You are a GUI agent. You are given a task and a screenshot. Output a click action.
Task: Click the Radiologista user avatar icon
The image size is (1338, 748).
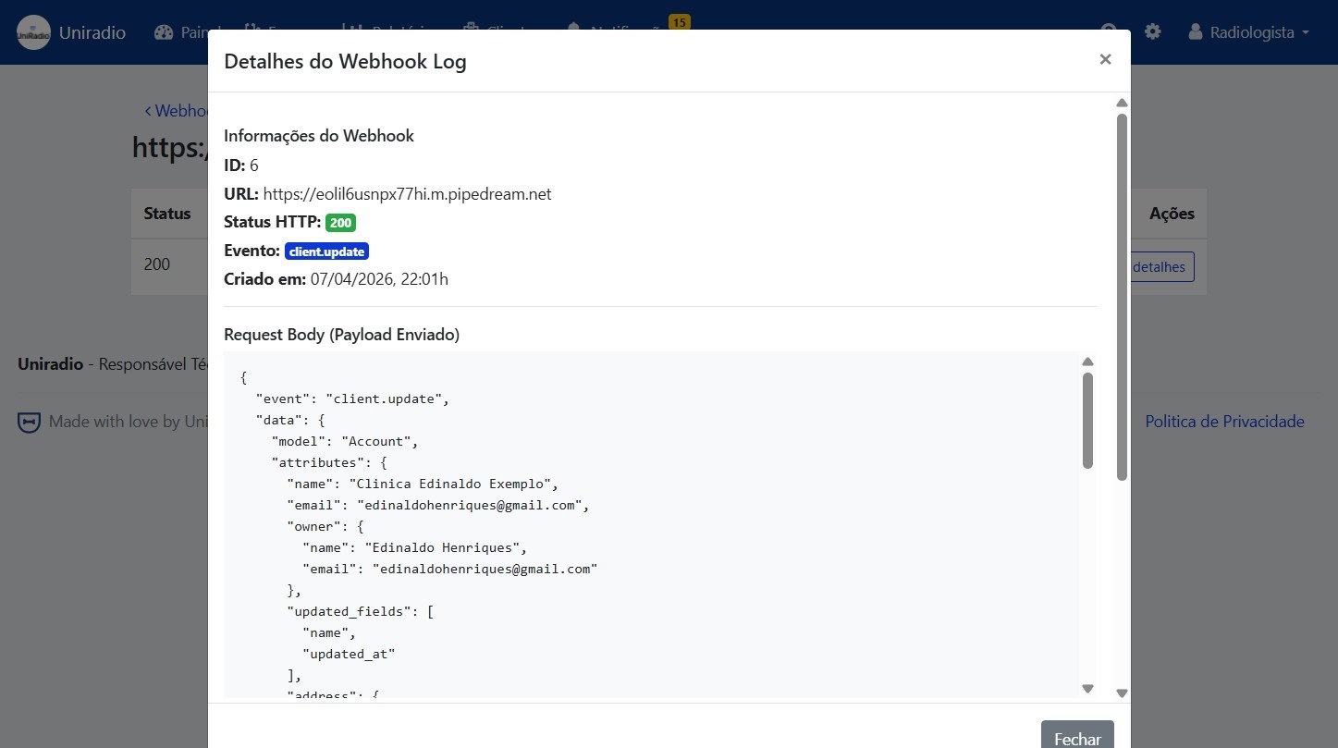point(1196,32)
